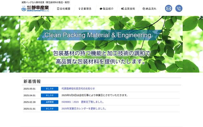203x127 pixels.
Task: Open 納品流れ menu item
Action: 149,9
